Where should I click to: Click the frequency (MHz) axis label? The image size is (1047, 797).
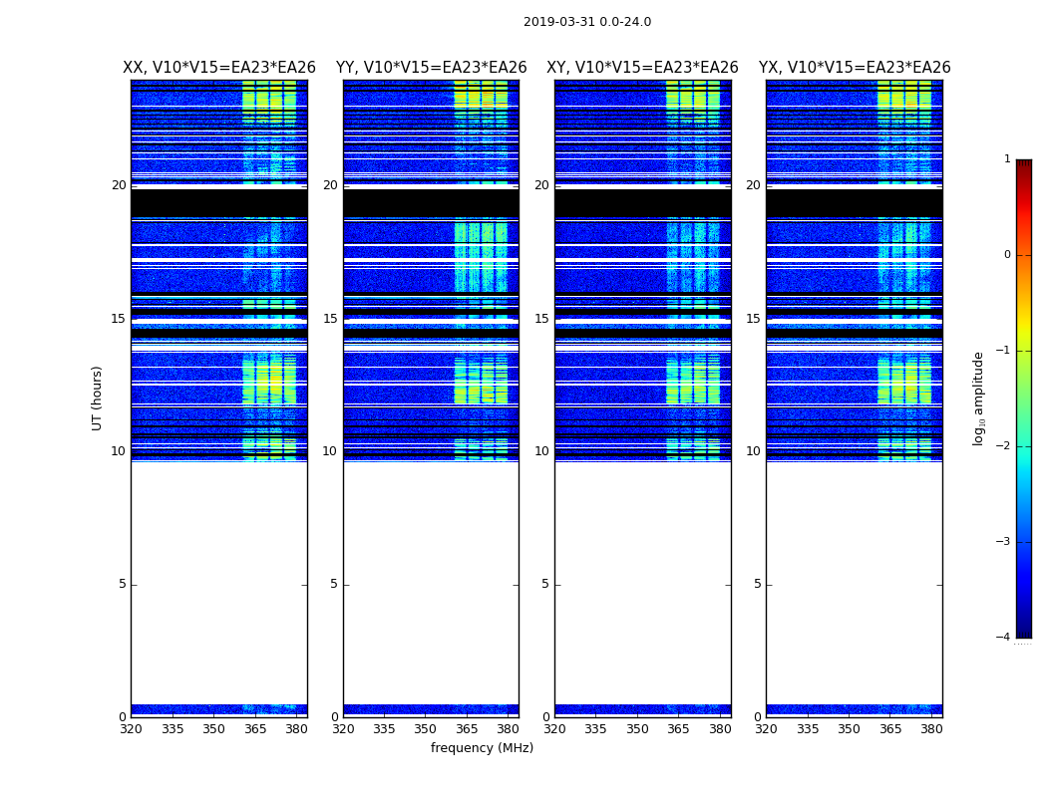pyautogui.click(x=482, y=748)
